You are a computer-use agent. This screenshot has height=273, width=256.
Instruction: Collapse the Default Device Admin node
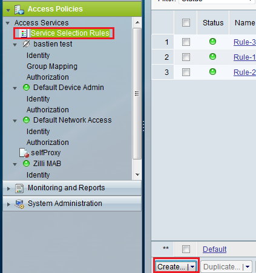15,88
